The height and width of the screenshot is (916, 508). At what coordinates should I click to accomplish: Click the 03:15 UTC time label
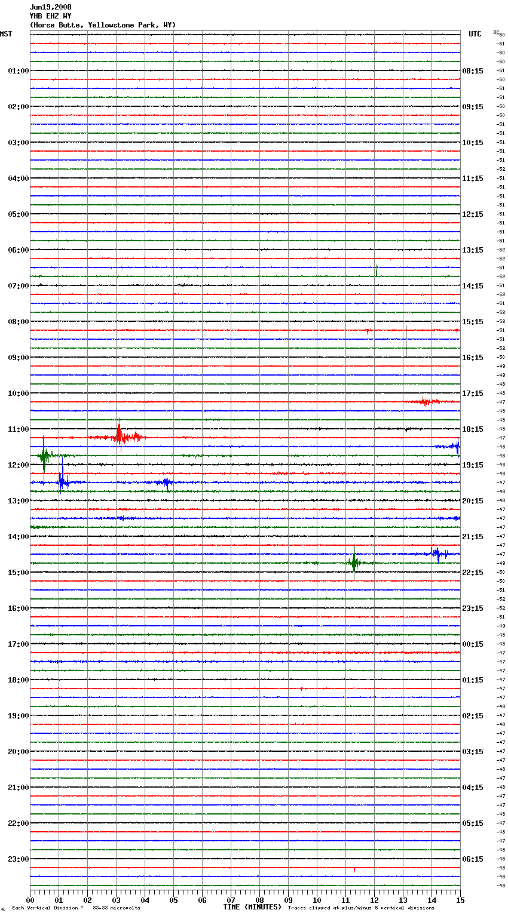(473, 752)
